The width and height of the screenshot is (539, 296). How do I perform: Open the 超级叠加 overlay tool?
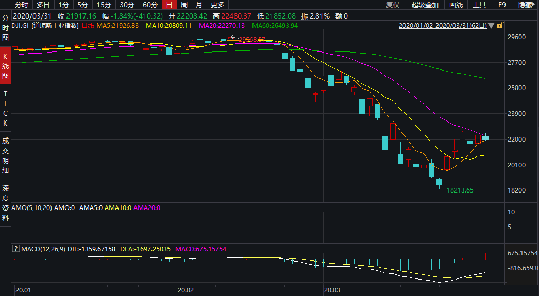[425, 5]
